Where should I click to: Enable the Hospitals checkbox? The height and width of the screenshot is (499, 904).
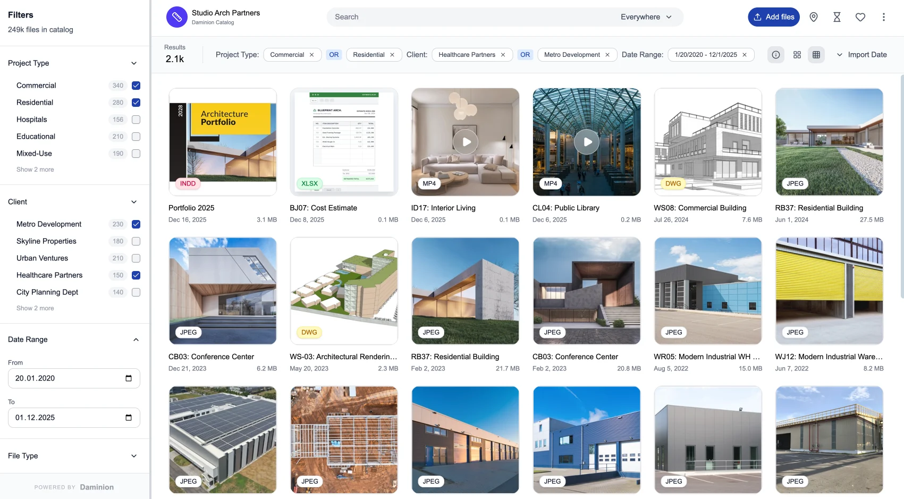pos(136,120)
